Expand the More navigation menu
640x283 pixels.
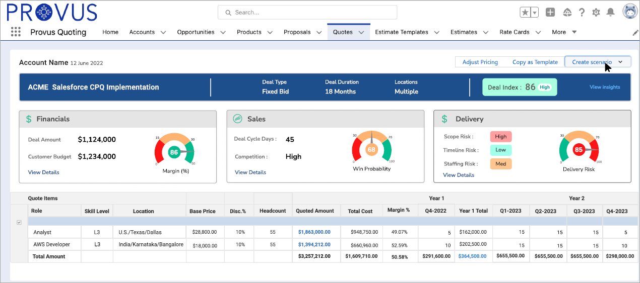pos(563,32)
